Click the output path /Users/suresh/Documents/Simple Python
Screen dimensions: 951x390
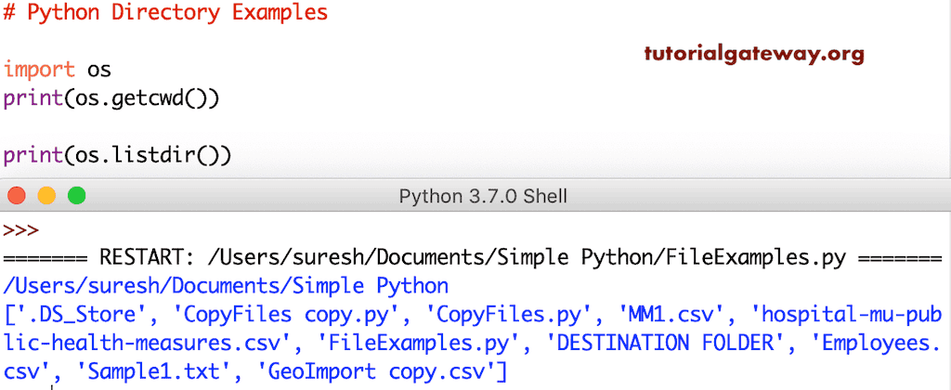[x=226, y=286]
